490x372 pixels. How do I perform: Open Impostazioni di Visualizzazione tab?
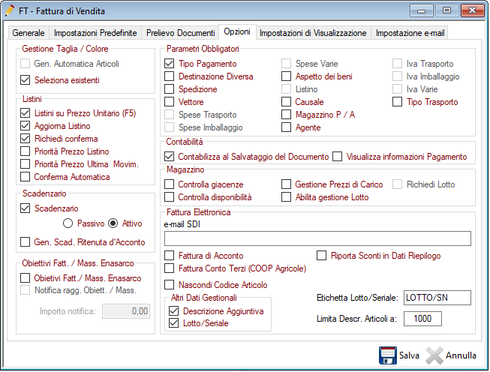click(x=314, y=33)
